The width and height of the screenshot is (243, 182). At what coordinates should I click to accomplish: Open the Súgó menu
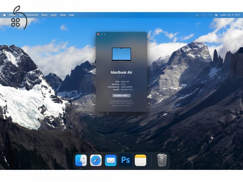(72, 15)
